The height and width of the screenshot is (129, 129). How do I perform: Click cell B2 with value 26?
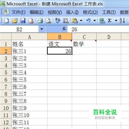60,51
